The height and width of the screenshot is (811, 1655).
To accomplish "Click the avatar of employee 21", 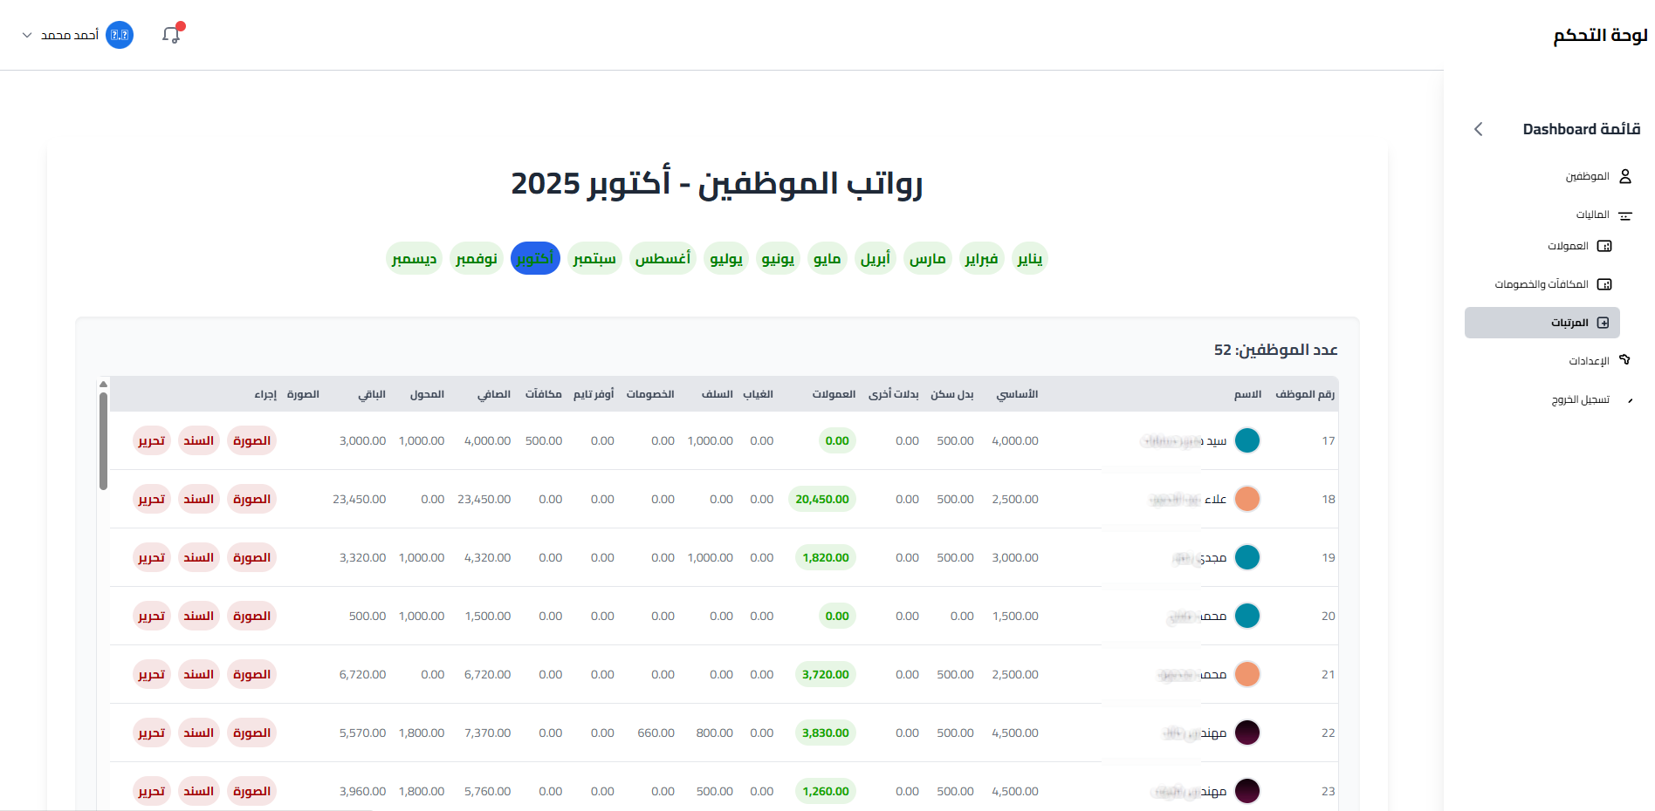I will tap(1248, 674).
